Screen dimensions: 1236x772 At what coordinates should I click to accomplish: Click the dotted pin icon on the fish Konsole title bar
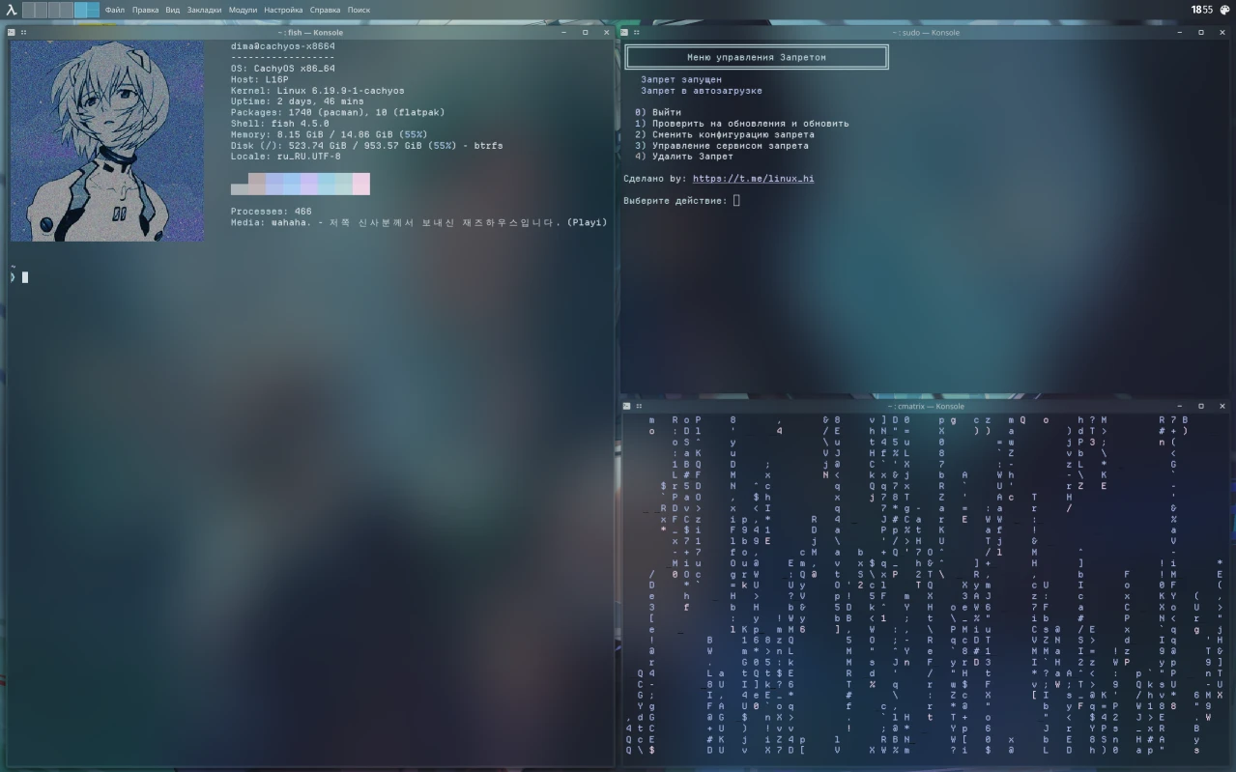click(23, 32)
